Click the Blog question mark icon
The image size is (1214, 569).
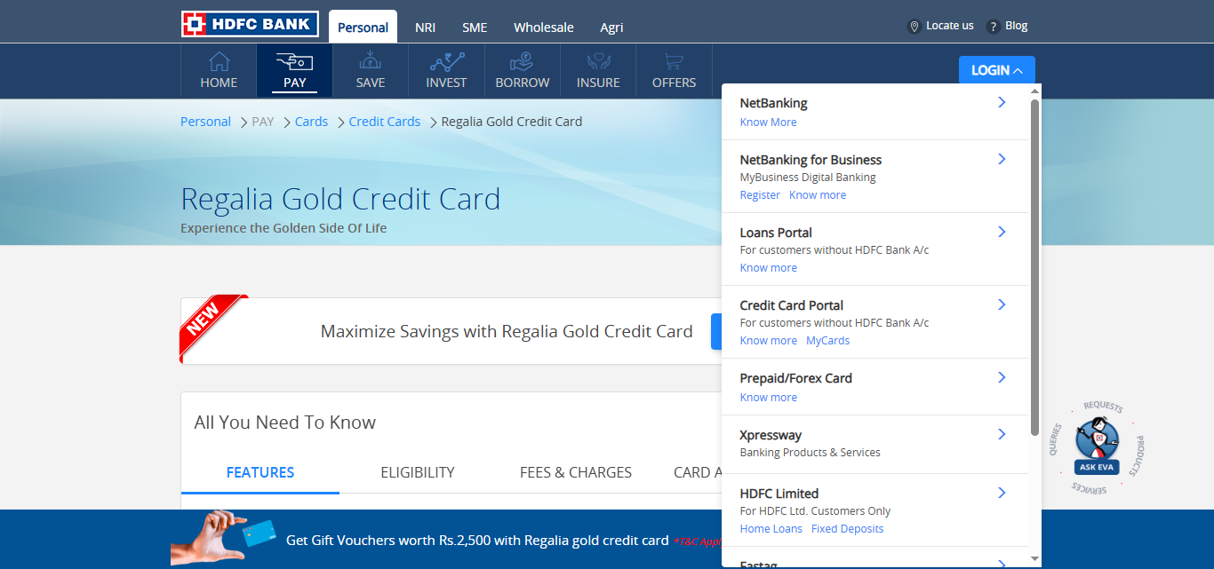pos(994,27)
